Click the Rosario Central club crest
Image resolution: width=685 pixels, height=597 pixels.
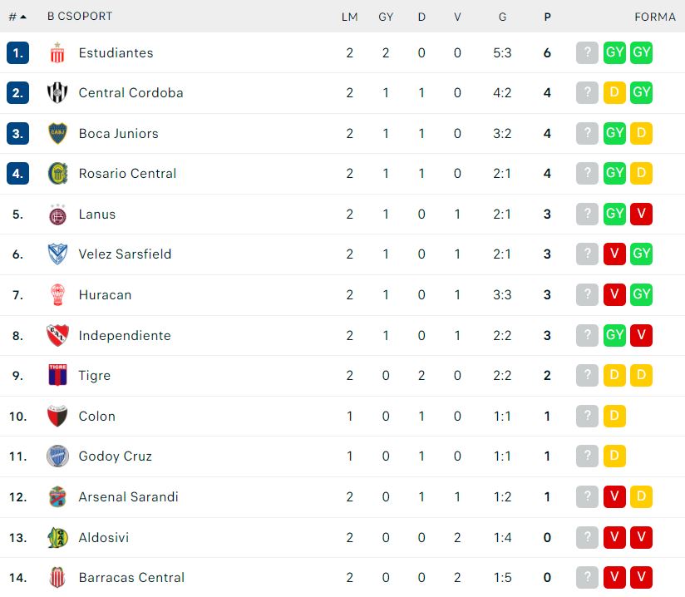coord(57,174)
